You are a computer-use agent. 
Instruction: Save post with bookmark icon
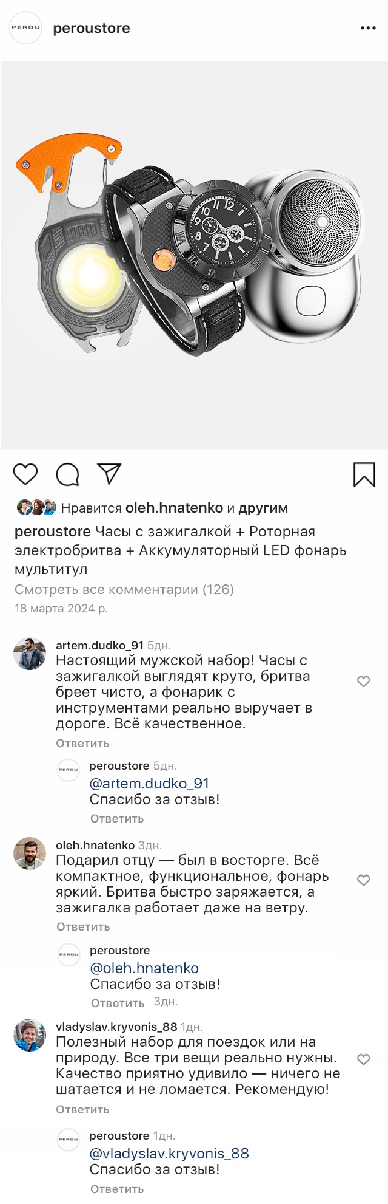pyautogui.click(x=364, y=474)
